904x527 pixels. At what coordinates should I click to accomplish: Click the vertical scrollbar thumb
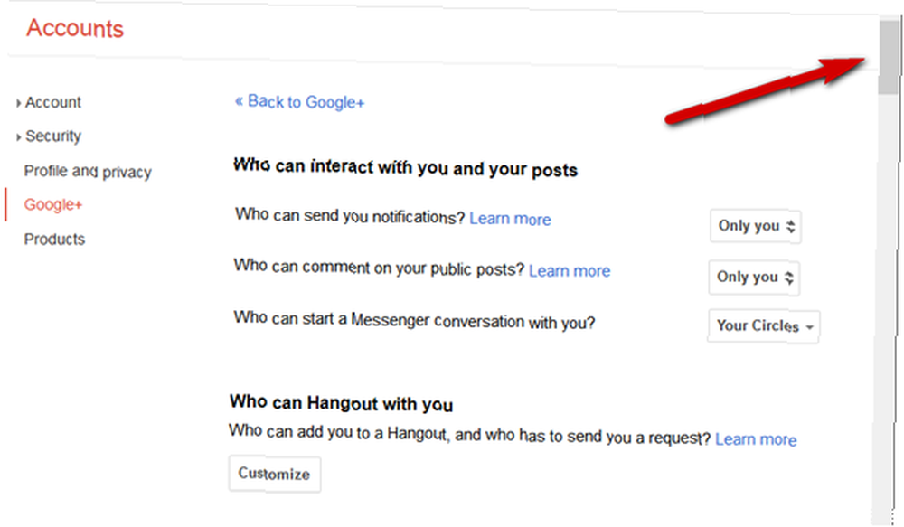(890, 57)
